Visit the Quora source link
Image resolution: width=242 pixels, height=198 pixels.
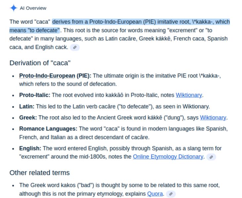tap(155, 194)
